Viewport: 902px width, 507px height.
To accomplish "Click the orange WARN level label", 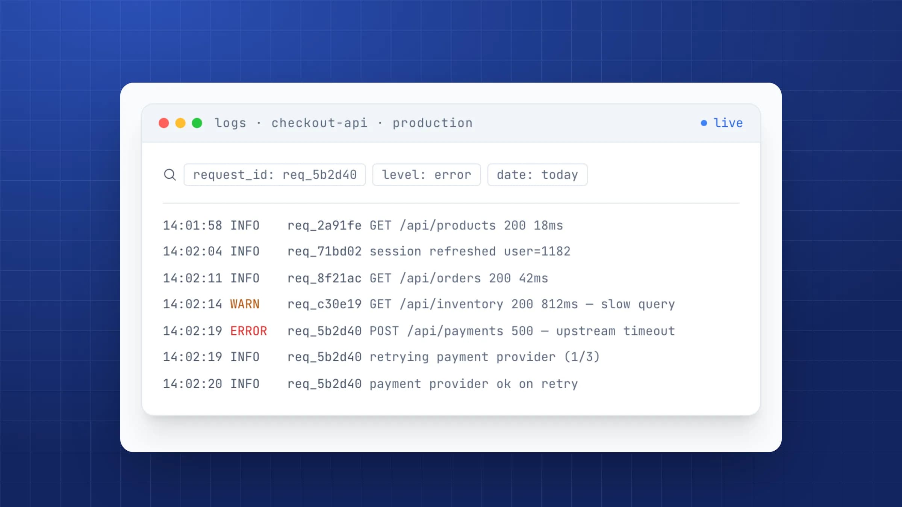I will (x=245, y=304).
